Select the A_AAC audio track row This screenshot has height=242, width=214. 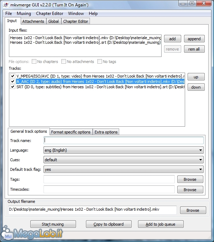pos(100,81)
